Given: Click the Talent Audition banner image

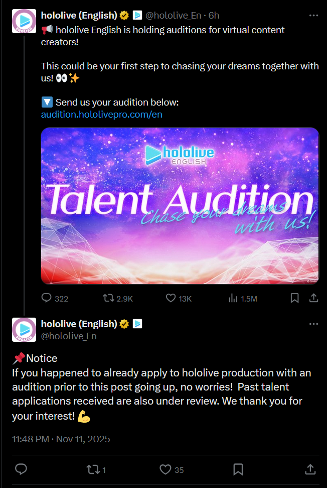Looking at the screenshot, I should 180,206.
